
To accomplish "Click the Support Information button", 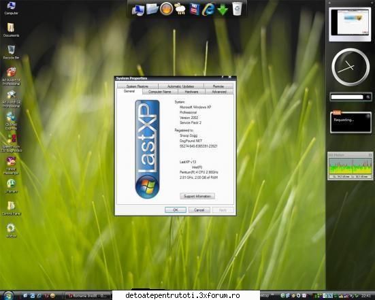I will point(197,196).
